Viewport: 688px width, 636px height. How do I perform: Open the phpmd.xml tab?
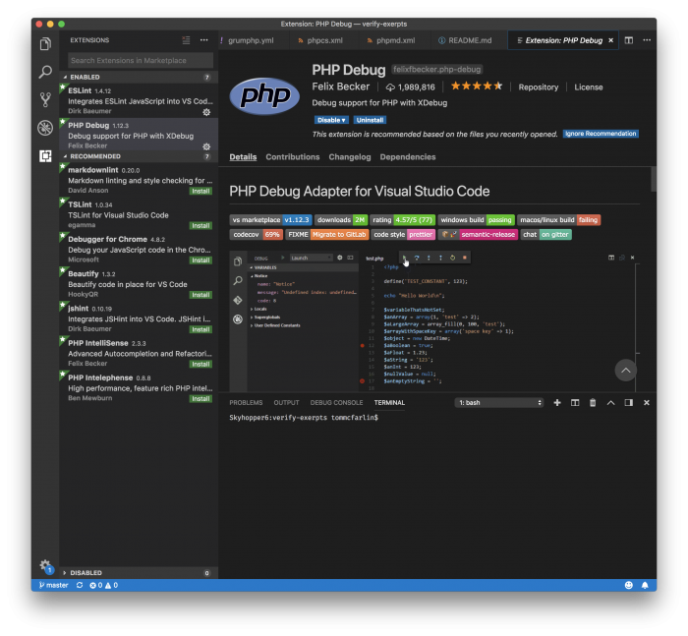click(395, 40)
